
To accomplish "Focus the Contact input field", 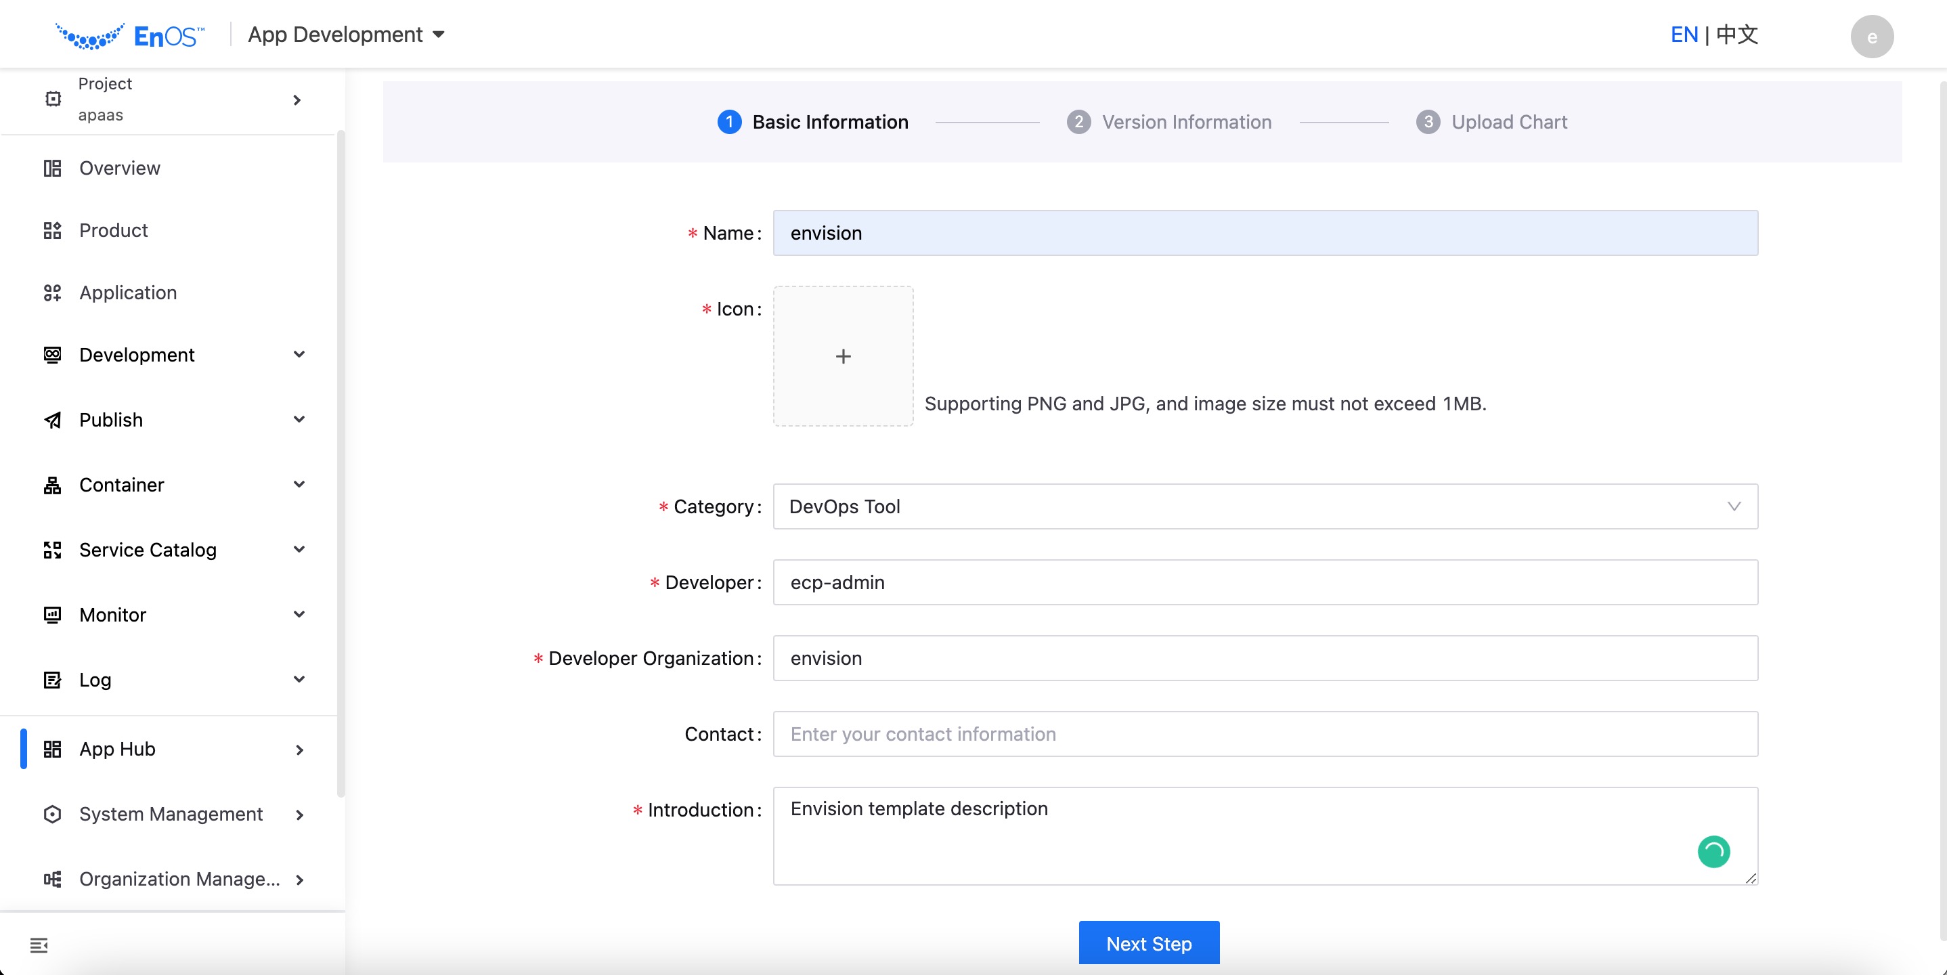I will point(1265,734).
